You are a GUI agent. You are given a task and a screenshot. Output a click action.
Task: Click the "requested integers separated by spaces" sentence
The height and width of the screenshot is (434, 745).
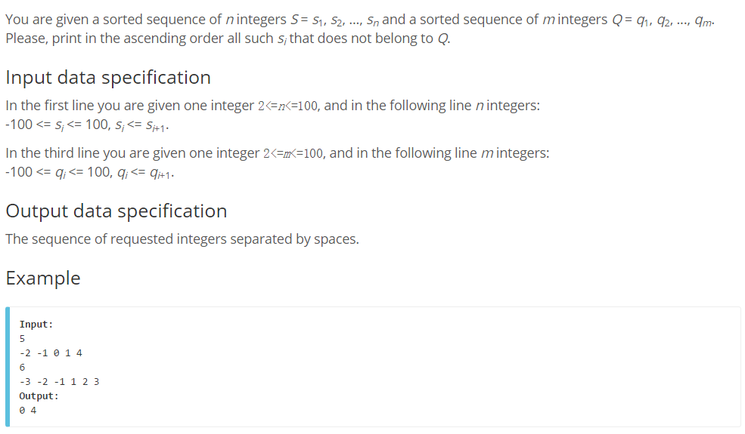coord(182,239)
